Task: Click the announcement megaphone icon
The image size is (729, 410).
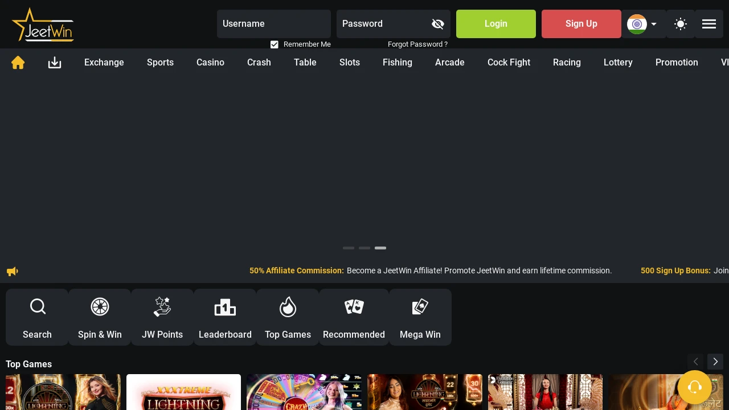Action: pos(13,271)
